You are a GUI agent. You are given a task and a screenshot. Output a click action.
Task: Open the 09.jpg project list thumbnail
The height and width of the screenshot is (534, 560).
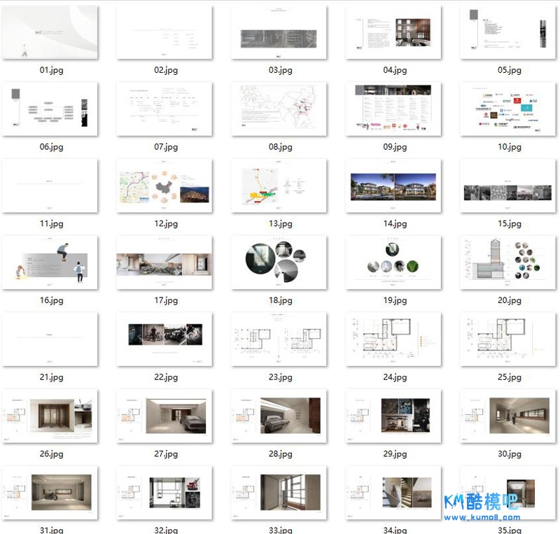pyautogui.click(x=393, y=109)
